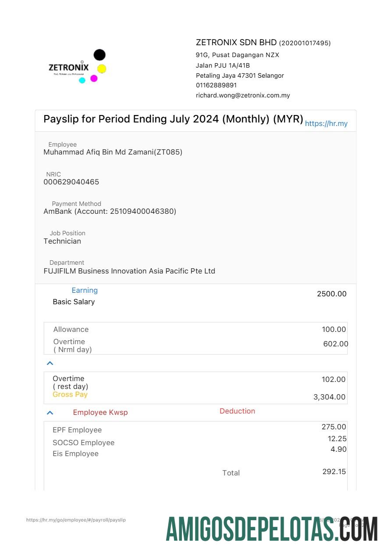Open the footer hr.my payroll payslip URL
391x554 pixels.
pos(76,520)
